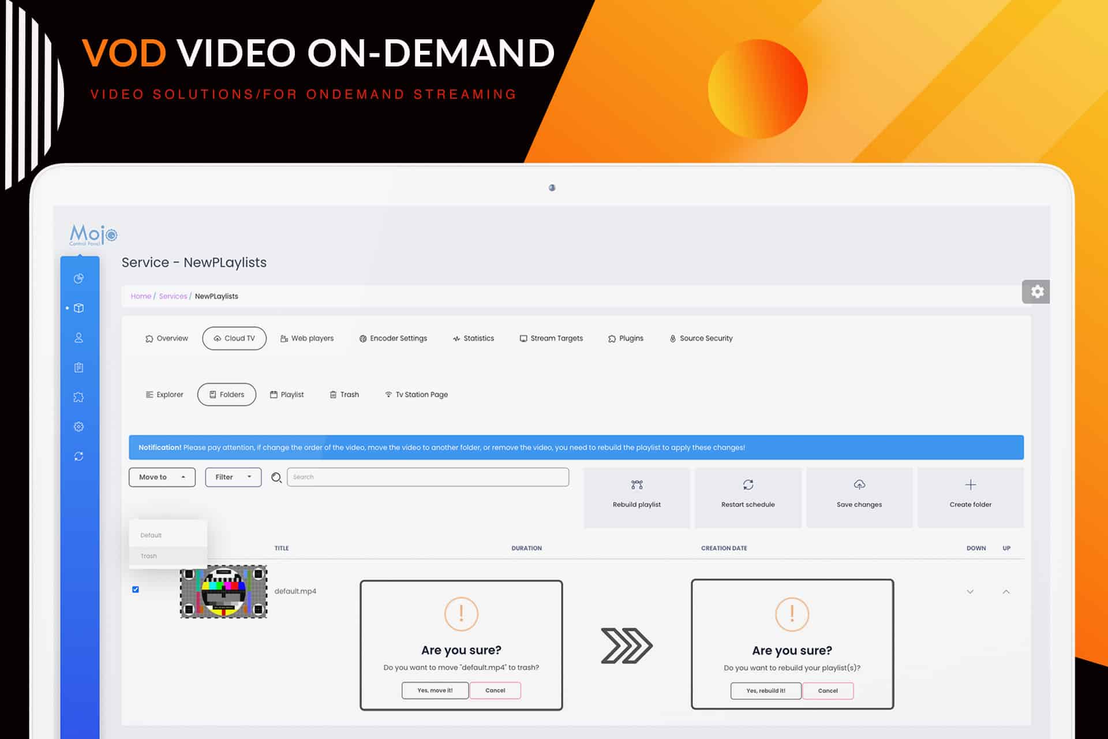Cancel the move to trash dialog
The height and width of the screenshot is (739, 1108).
[495, 691]
